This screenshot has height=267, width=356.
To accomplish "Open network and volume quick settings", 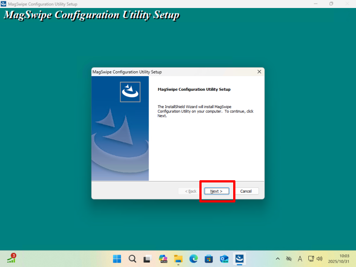I will click(315, 259).
